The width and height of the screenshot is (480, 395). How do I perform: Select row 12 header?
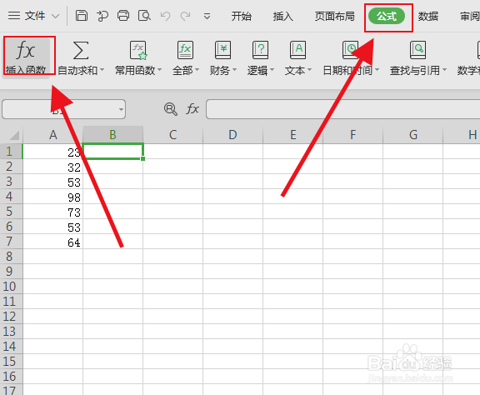pos(12,317)
